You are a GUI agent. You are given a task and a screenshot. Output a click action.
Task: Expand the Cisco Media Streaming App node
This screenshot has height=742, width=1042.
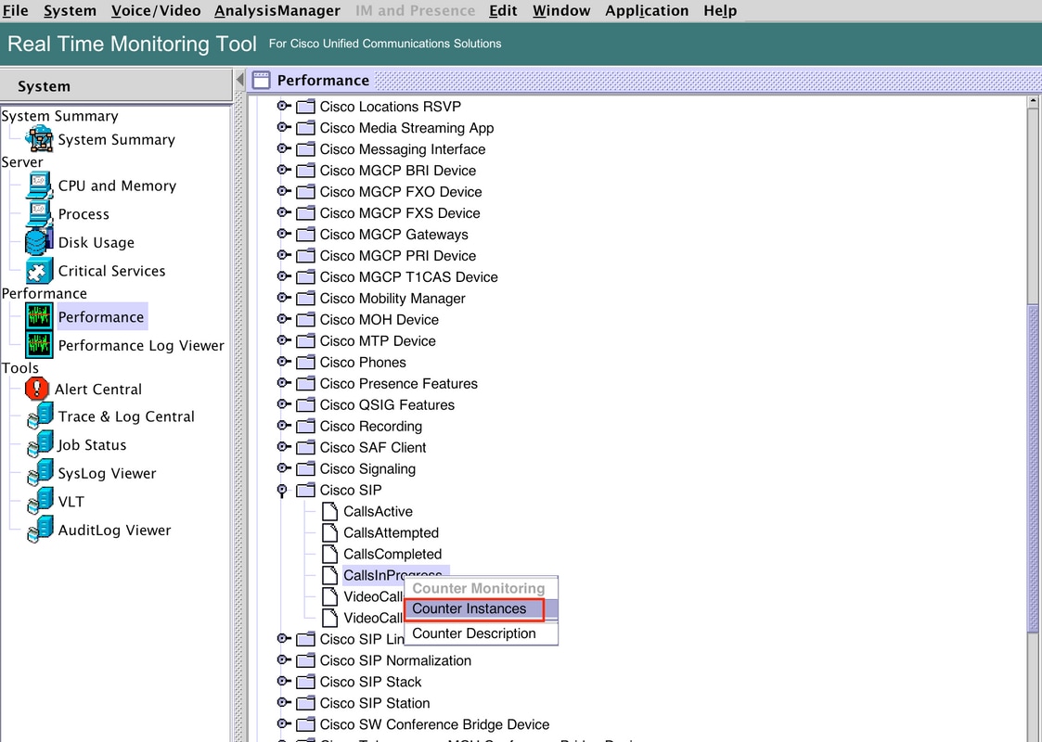(284, 127)
